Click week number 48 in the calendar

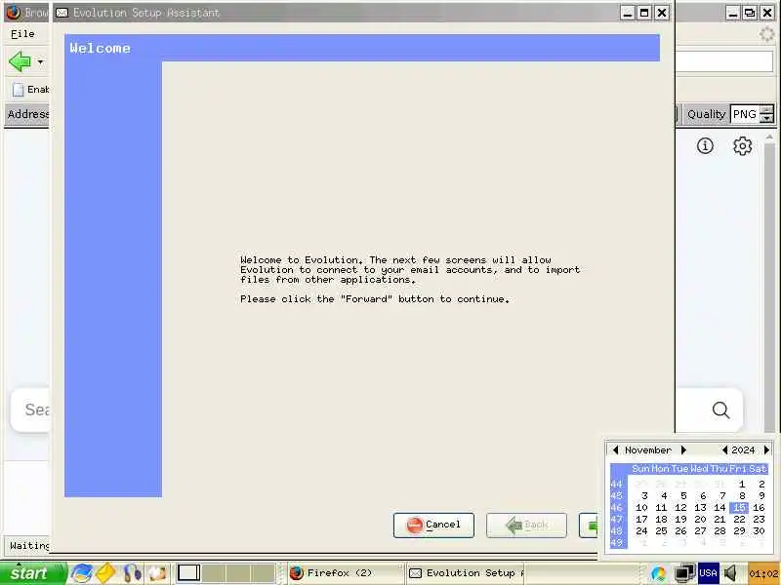[x=617, y=530]
